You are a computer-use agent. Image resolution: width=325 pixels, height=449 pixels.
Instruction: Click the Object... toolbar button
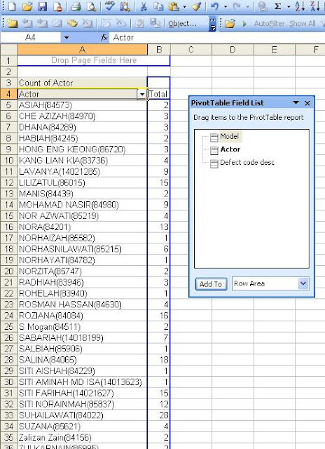(182, 23)
